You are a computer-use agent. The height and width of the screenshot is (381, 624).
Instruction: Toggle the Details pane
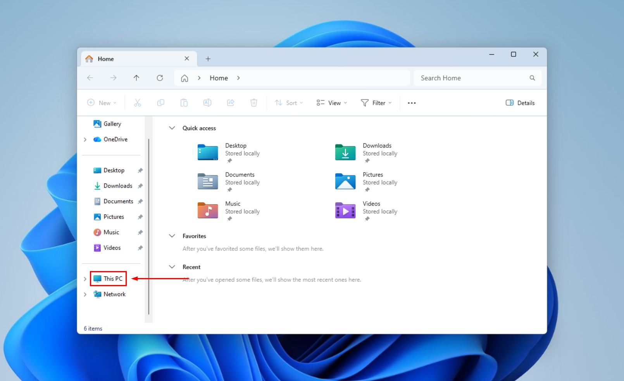tap(520, 103)
